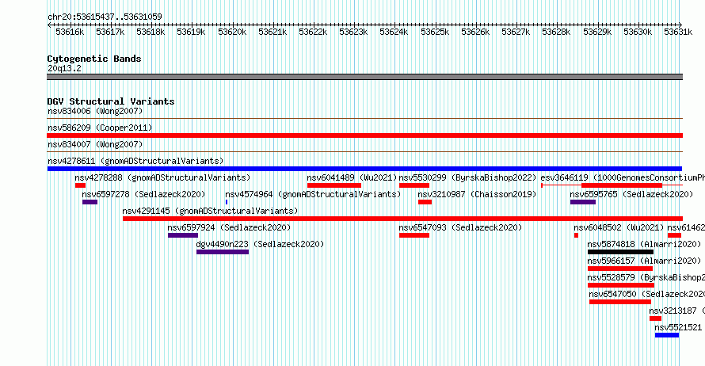The image size is (705, 366).
Task: Click the nsv6547050 Sedlazeck label
Action: 647,294
